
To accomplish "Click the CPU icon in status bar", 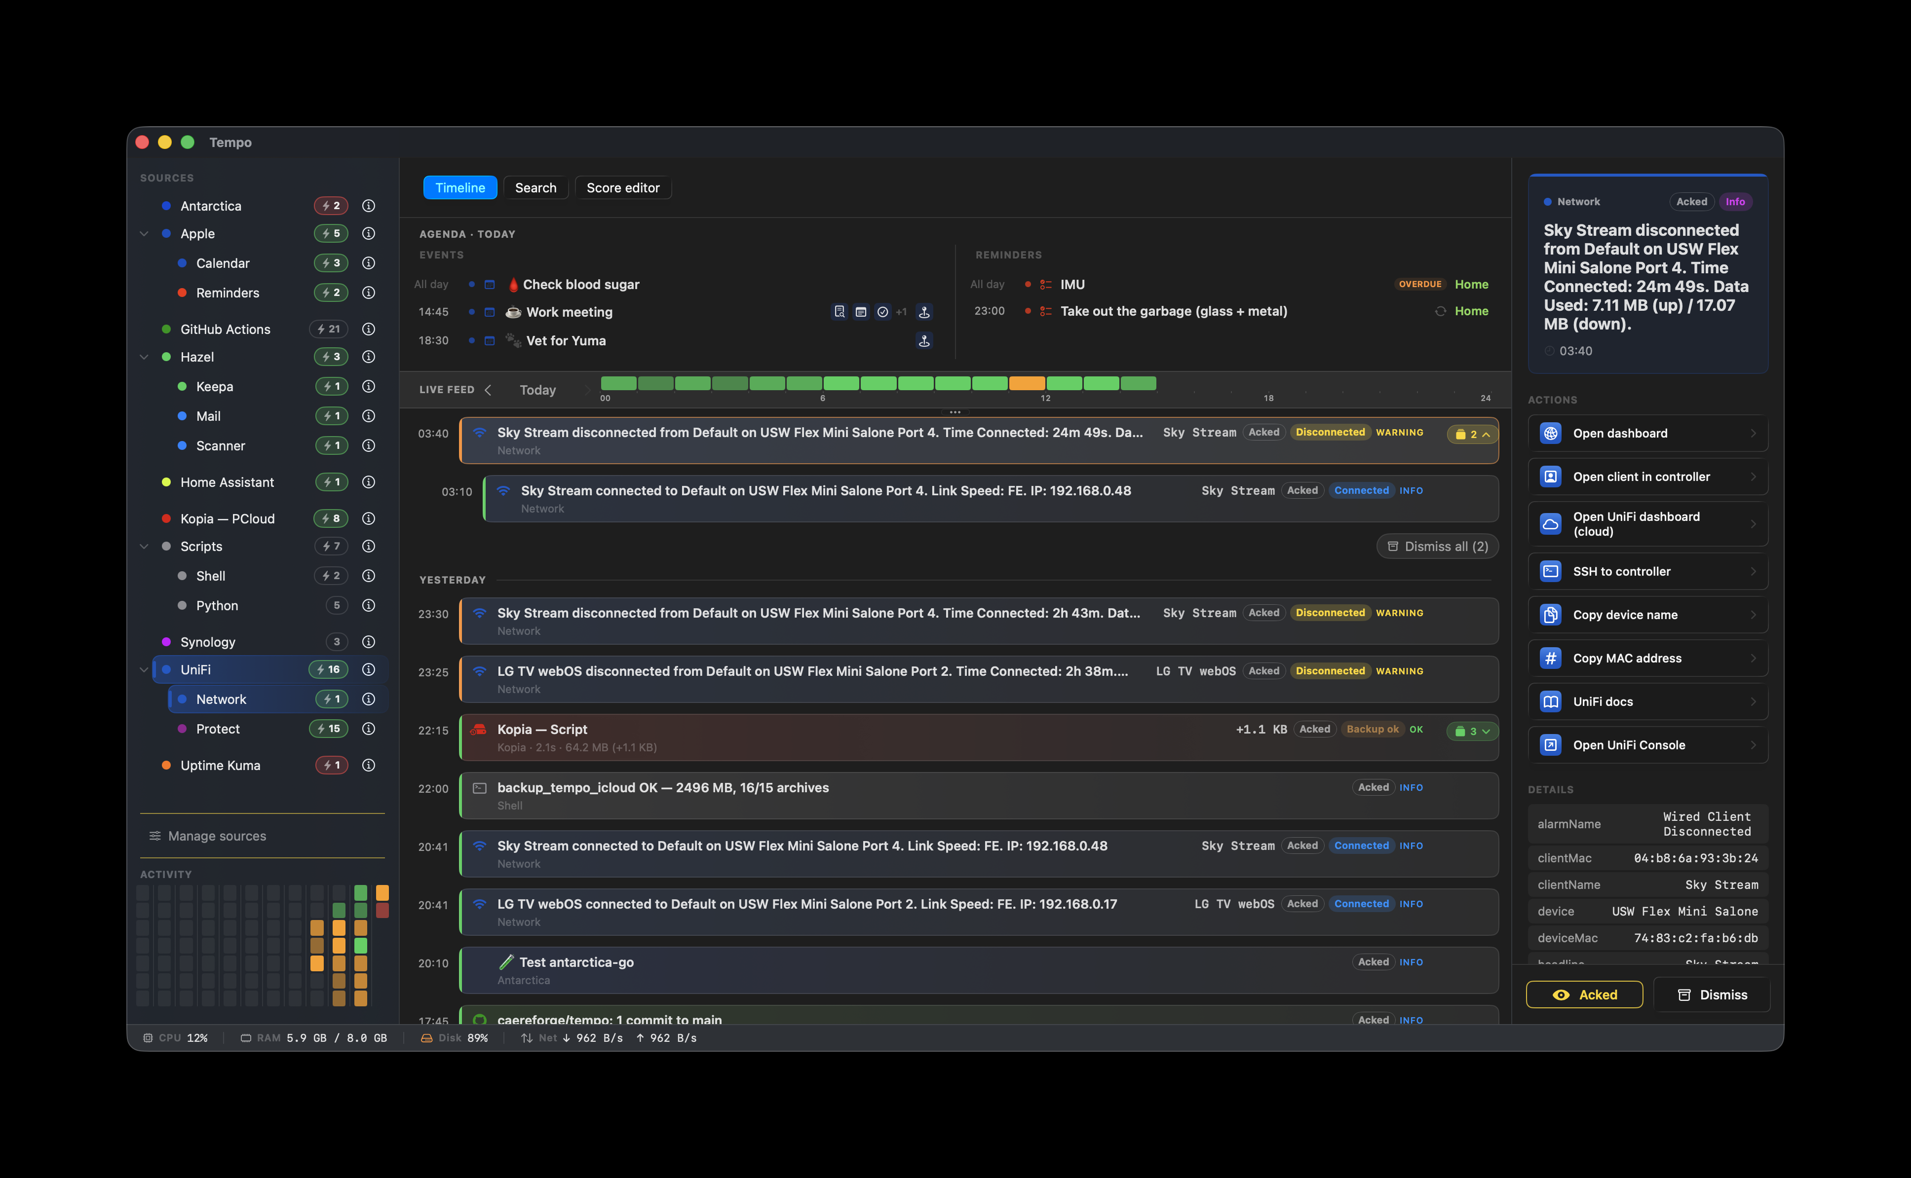I will click(148, 1038).
